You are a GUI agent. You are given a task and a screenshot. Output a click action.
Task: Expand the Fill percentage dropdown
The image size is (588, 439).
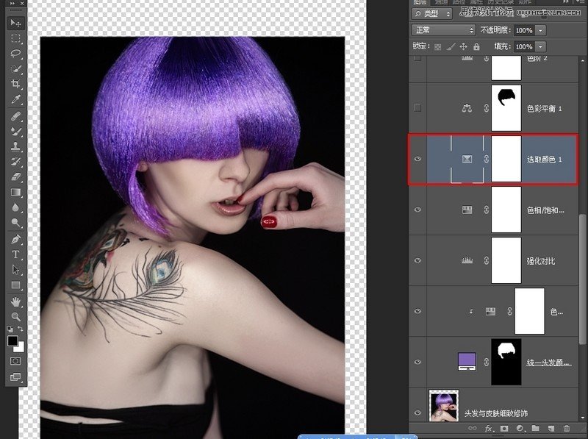[539, 46]
